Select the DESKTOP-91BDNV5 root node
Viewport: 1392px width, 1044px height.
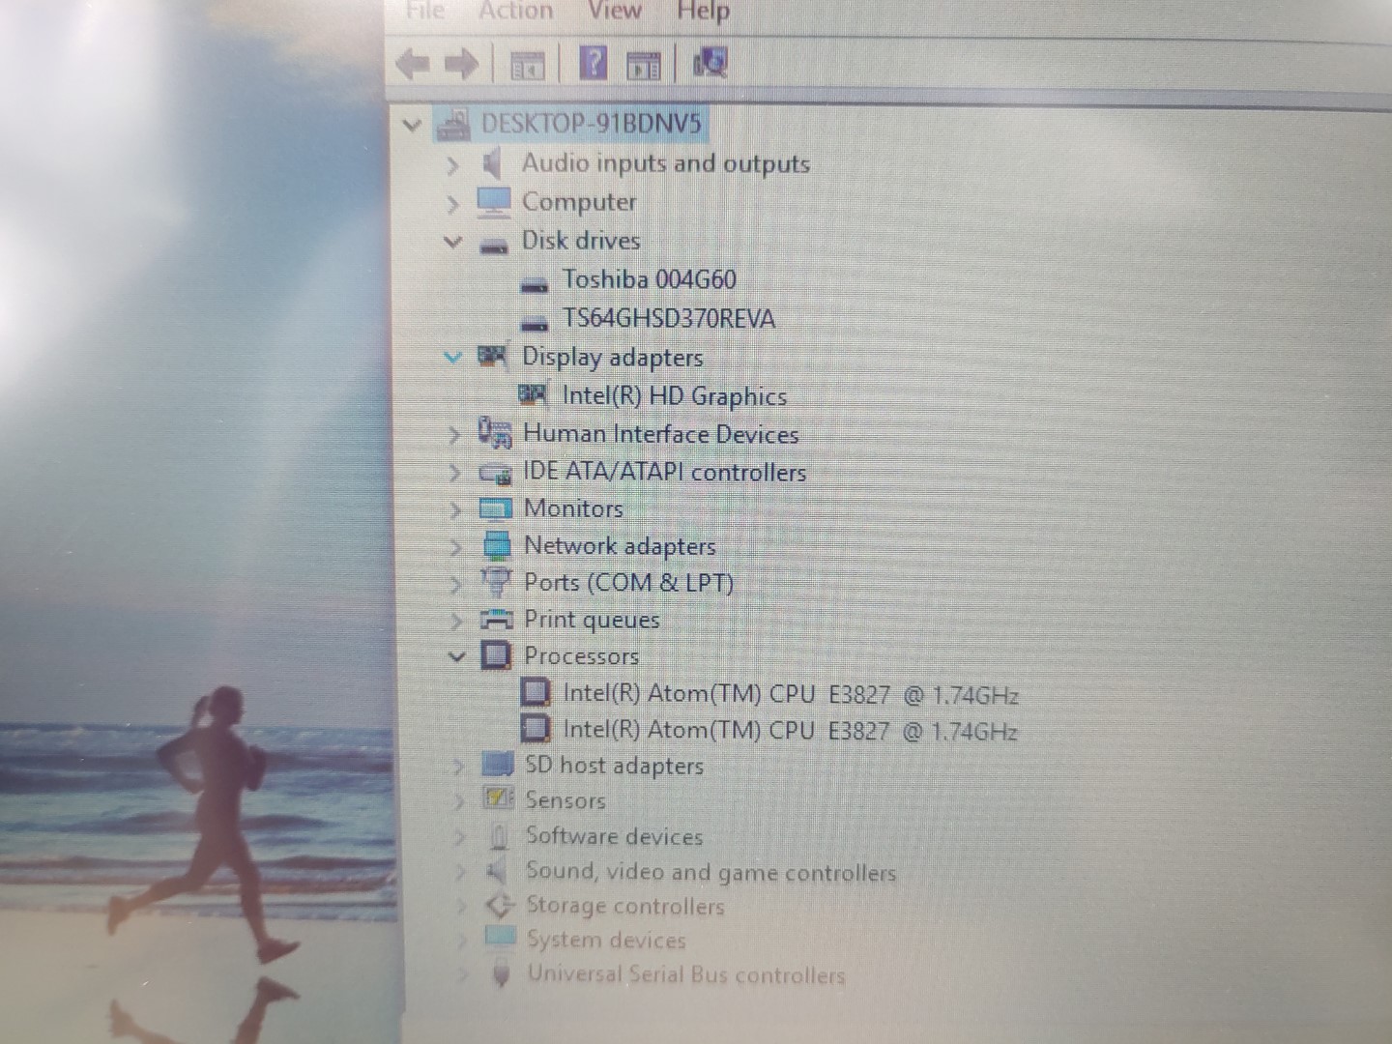[x=592, y=124]
